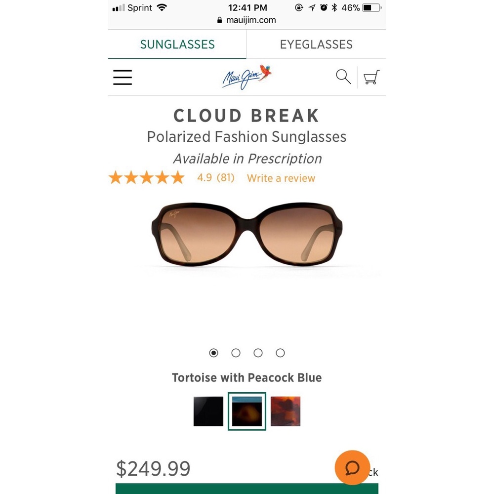Open the search function
This screenshot has width=494, height=494.
click(343, 77)
